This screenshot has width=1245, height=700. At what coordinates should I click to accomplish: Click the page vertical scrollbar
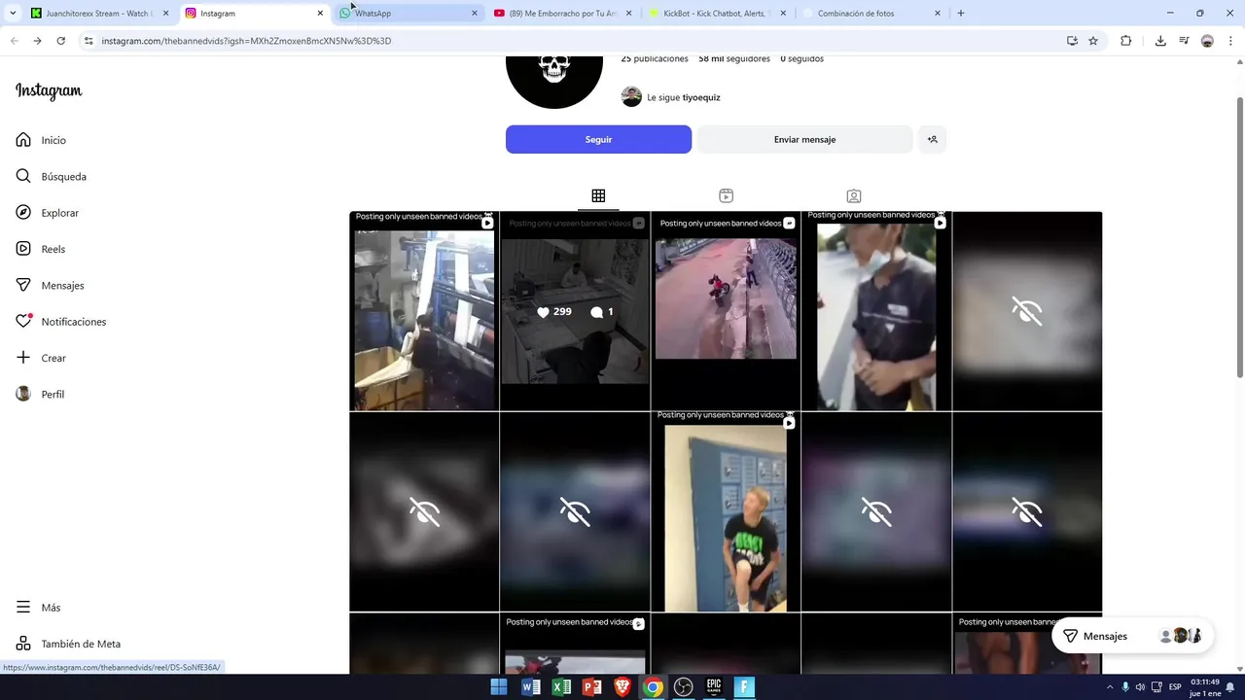click(1240, 237)
